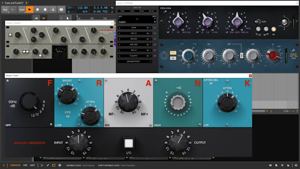Open the BAE 1084 slot dropdown arrow
300x169 pixels.
150,45
